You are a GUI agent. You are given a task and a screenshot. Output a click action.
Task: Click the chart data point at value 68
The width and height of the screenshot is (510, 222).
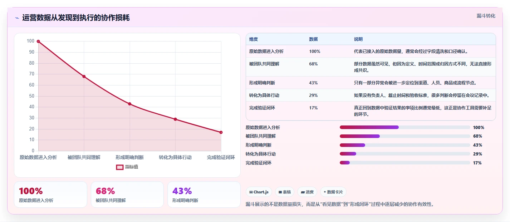click(84, 77)
